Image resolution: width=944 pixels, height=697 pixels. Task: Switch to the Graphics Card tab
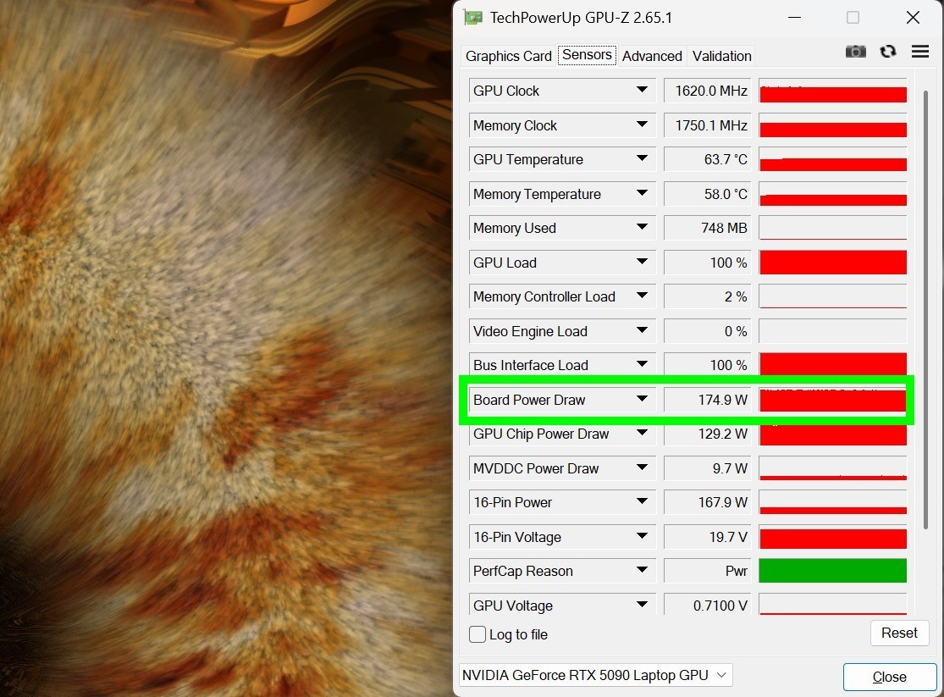508,56
